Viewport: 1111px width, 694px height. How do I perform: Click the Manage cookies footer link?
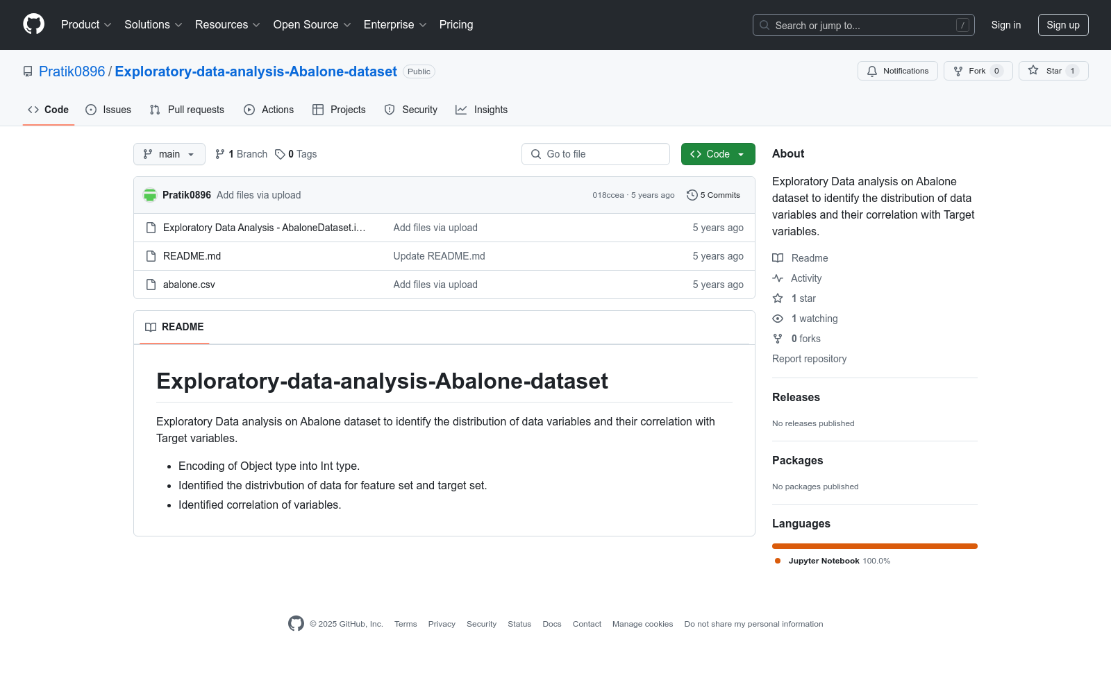(x=643, y=624)
